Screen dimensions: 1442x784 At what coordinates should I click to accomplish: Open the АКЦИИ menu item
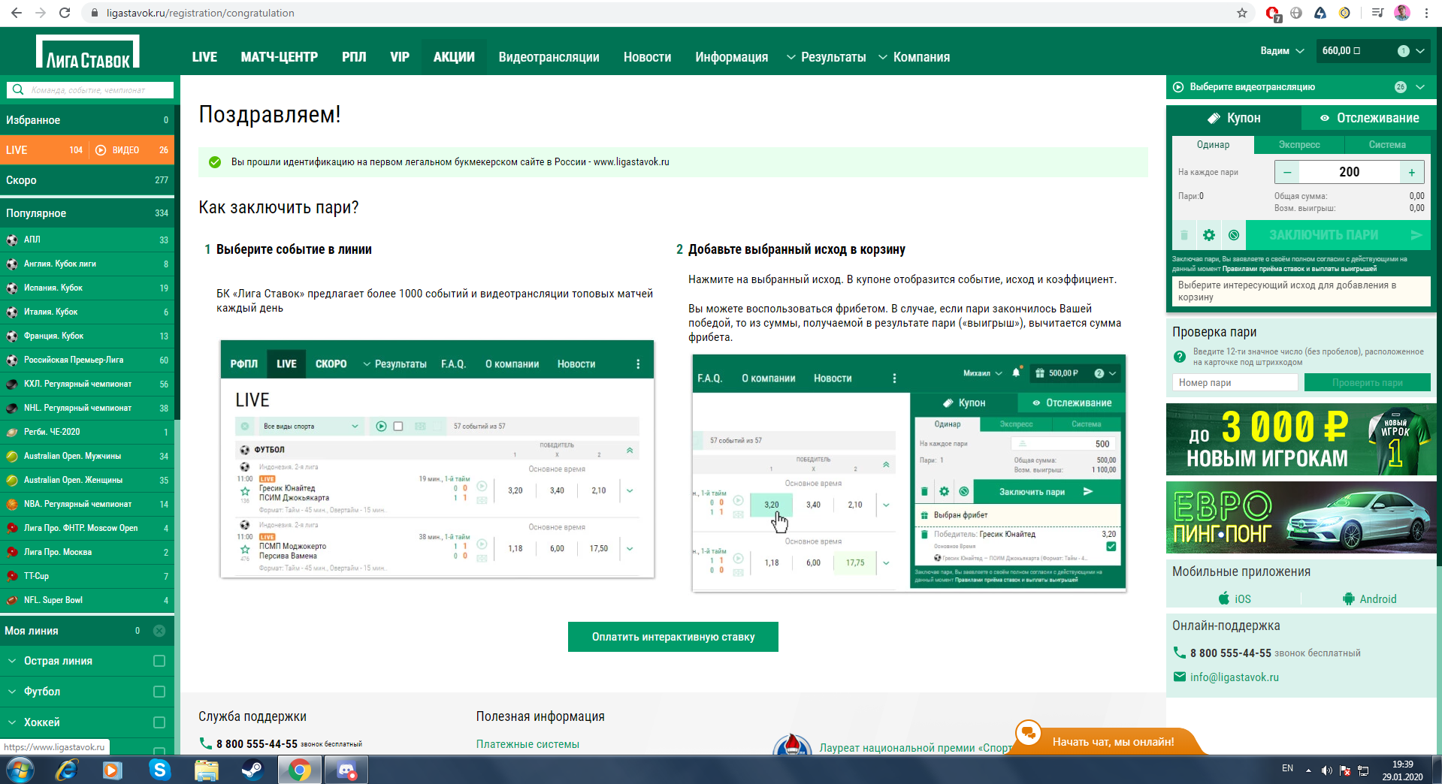[454, 57]
